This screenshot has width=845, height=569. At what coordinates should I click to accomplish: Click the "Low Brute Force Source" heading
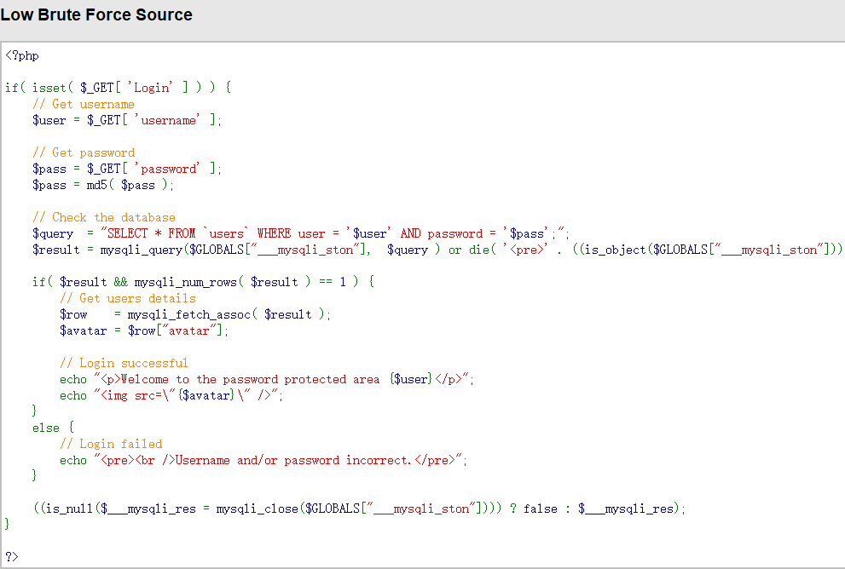click(96, 15)
